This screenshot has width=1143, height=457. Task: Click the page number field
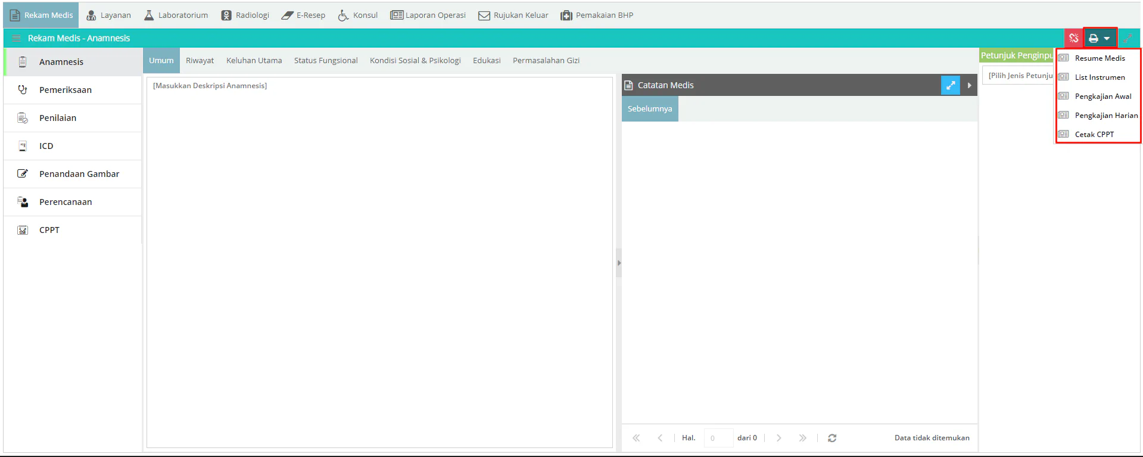718,438
